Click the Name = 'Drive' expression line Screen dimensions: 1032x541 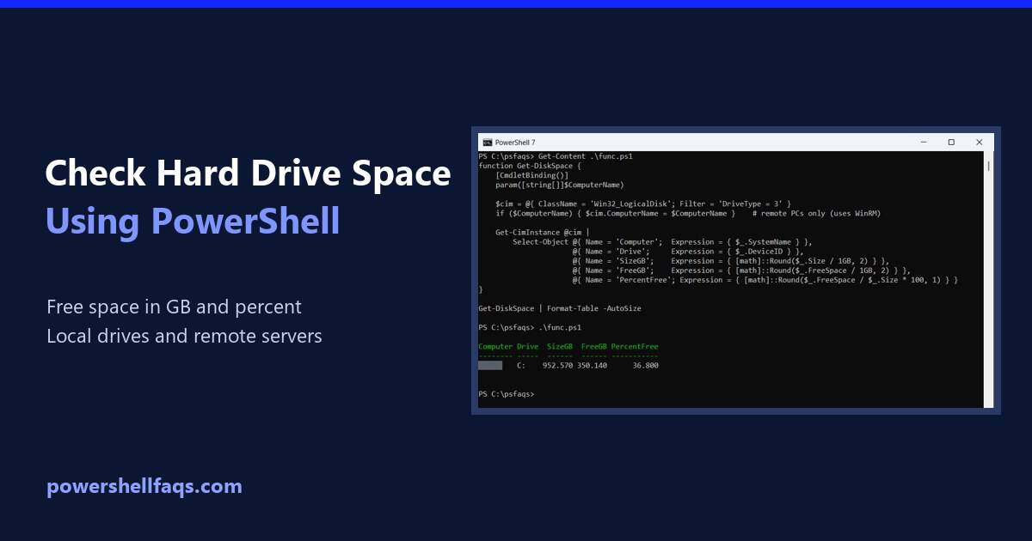coord(688,251)
